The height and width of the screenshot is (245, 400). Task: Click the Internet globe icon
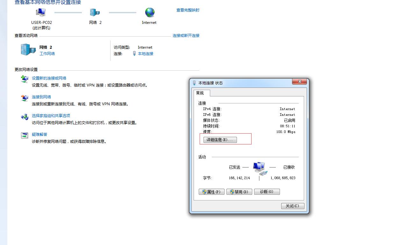pos(149,12)
